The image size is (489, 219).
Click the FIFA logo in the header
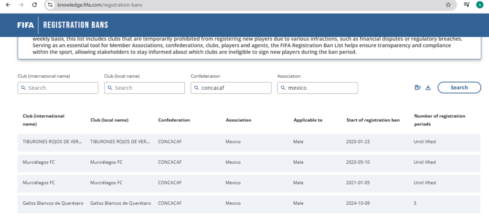[x=26, y=25]
